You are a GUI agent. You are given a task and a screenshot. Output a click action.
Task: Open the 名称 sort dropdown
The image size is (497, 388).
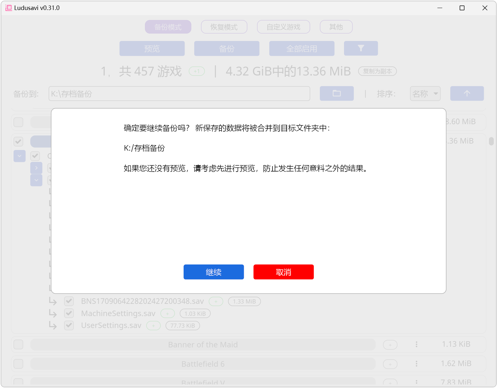tap(425, 94)
